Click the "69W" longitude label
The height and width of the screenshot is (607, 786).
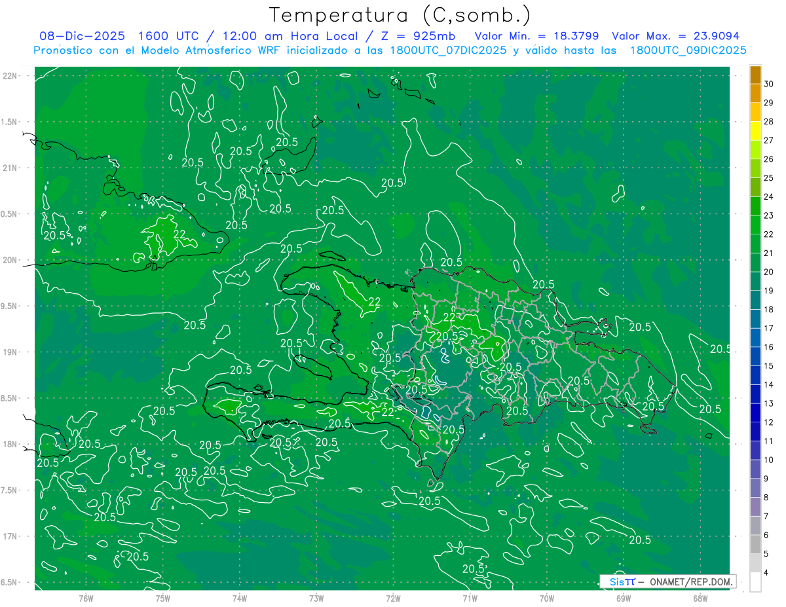tap(624, 598)
